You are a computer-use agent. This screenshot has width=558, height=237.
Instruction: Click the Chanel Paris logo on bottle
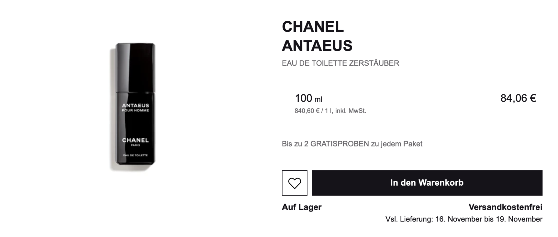pyautogui.click(x=135, y=141)
